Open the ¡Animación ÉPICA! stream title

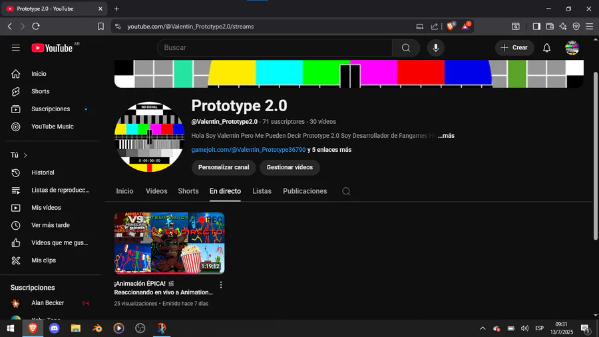[x=164, y=288]
